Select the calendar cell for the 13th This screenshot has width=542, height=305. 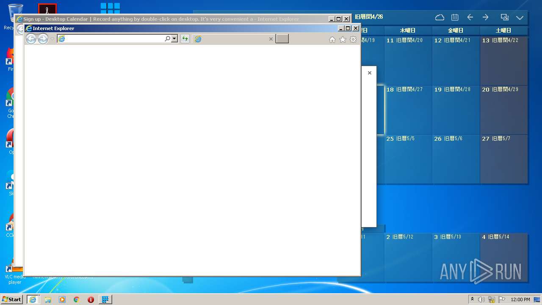point(504,61)
